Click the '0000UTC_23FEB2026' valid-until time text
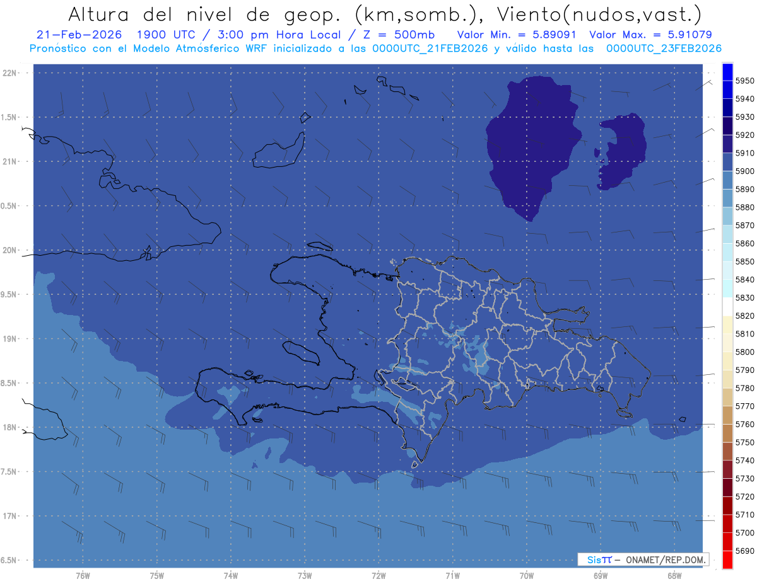 [x=664, y=49]
